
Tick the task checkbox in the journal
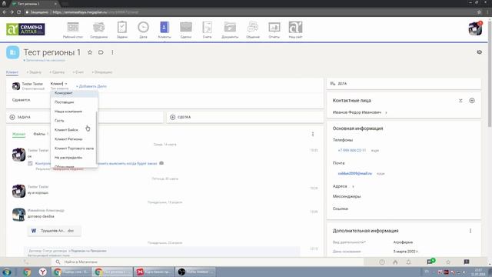pos(30,163)
